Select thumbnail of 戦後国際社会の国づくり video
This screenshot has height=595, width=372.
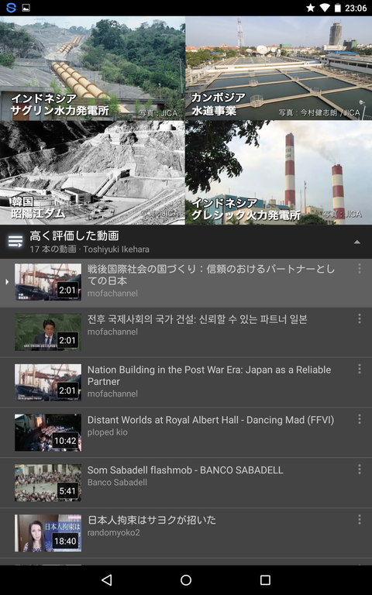click(x=48, y=282)
